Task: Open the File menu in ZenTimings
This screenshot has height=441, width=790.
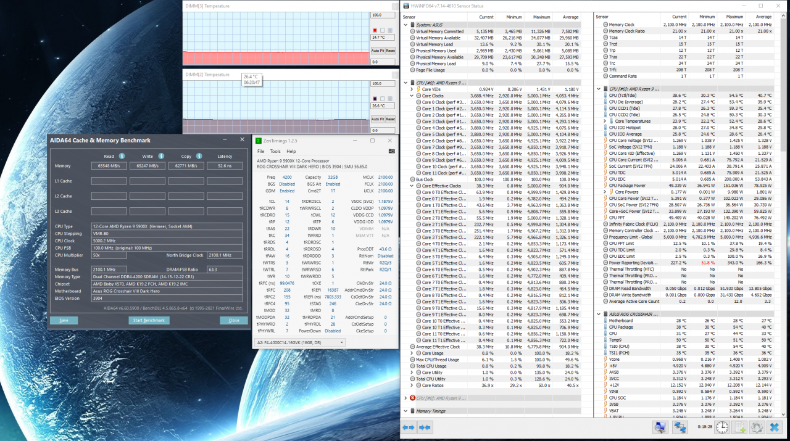Action: [x=260, y=151]
